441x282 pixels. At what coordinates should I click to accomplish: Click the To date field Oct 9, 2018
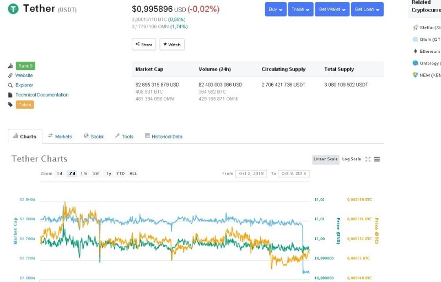[x=294, y=173]
